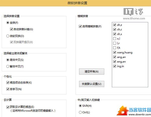The image size is (151, 117).
Task: Select Ctrl(L) as switch key
Action: (x=80, y=112)
